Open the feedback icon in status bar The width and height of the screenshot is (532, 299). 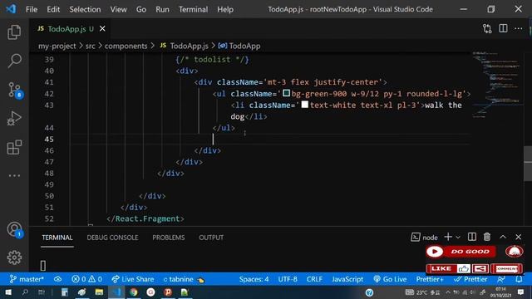(x=501, y=279)
